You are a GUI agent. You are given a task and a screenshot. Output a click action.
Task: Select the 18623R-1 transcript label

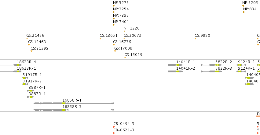pyautogui.click(x=26, y=68)
